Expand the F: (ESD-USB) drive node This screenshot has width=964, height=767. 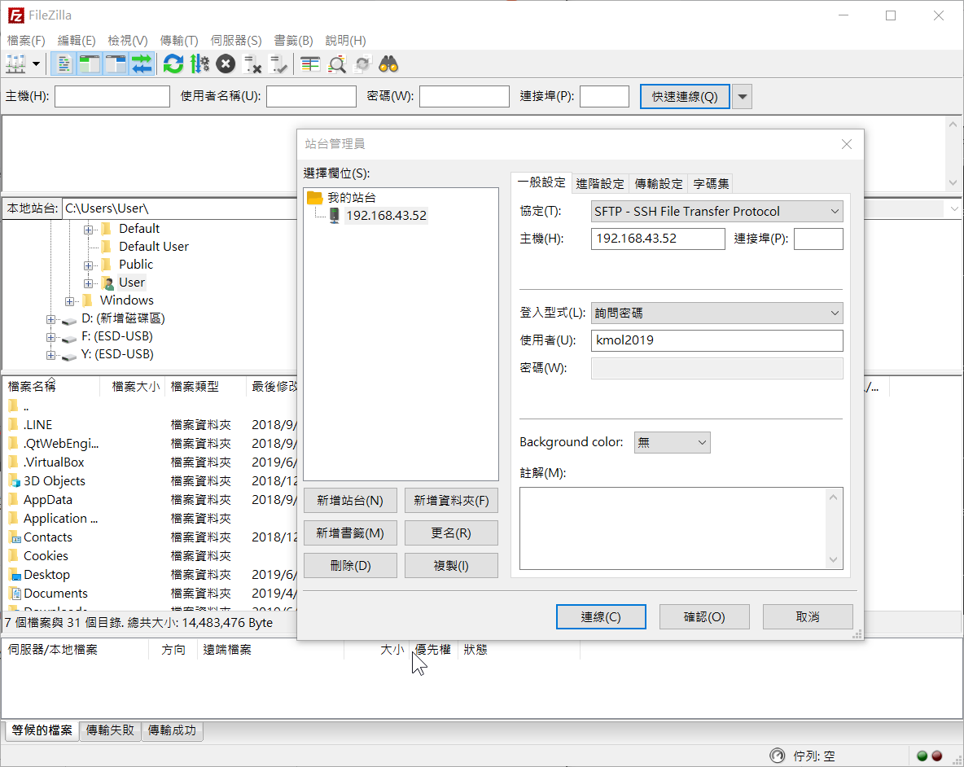(51, 337)
